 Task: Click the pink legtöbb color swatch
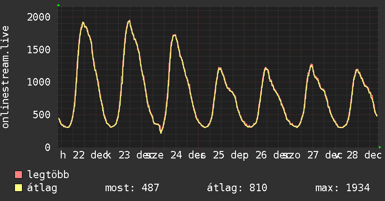(18, 174)
